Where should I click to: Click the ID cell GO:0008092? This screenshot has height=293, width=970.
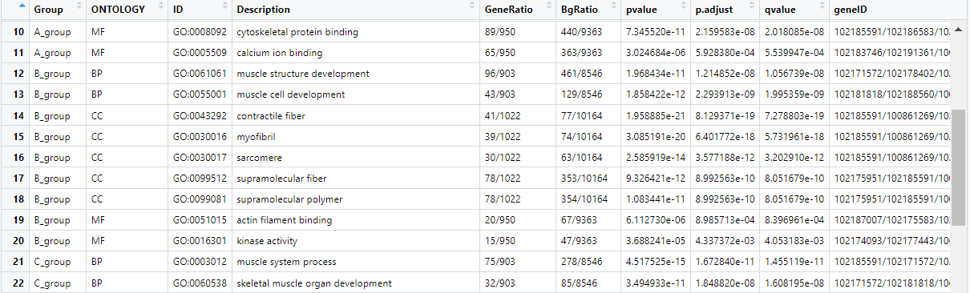(200, 32)
